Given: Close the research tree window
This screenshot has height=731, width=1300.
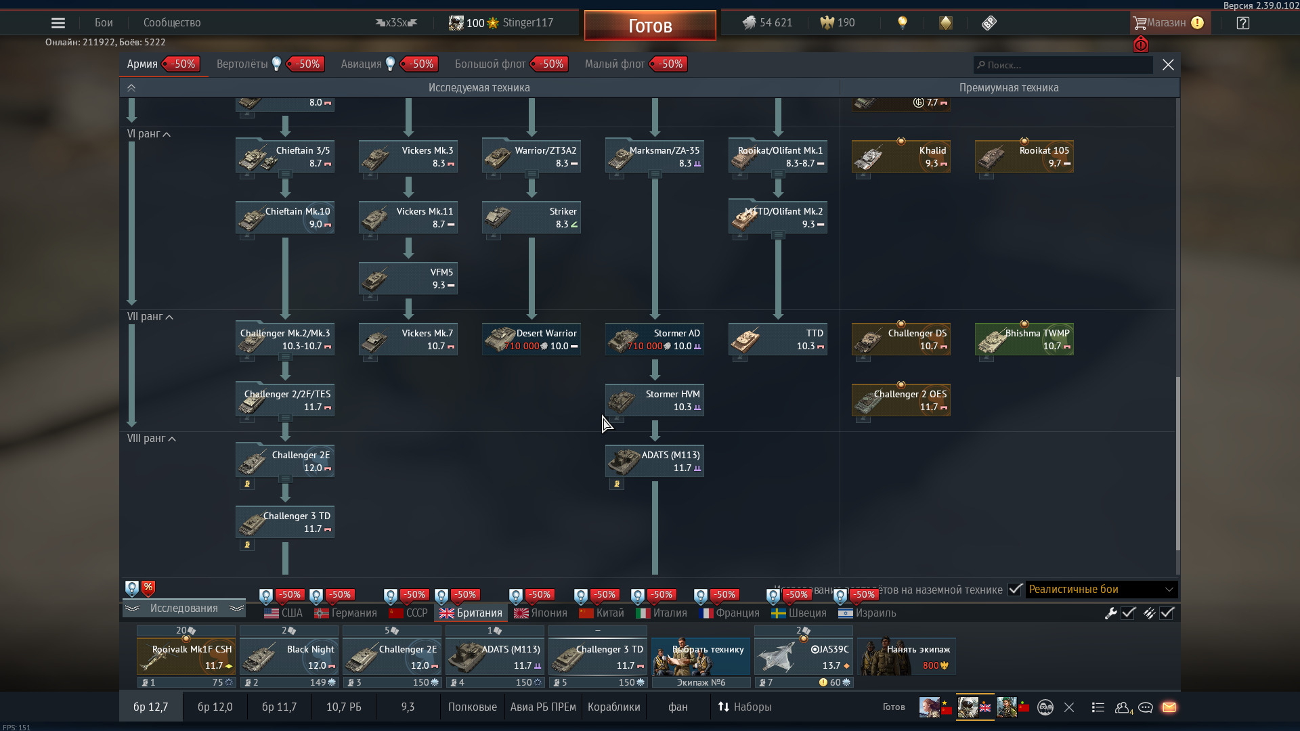Looking at the screenshot, I should [x=1168, y=65].
